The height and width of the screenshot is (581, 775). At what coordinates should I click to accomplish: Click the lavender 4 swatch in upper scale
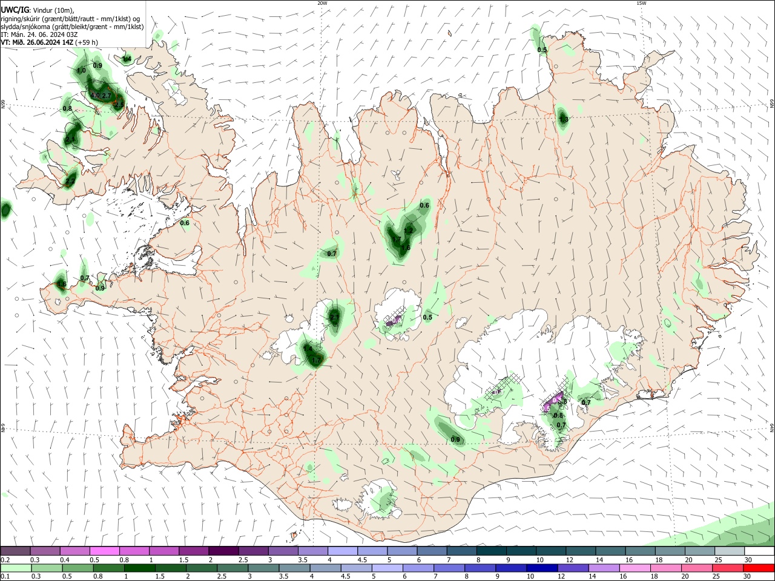343,551
